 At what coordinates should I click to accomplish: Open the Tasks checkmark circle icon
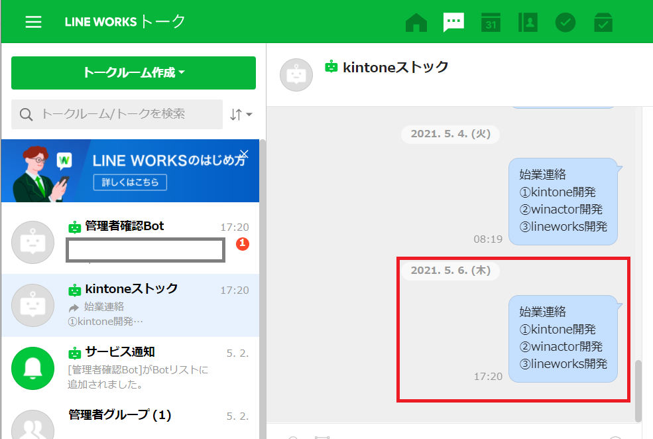565,22
